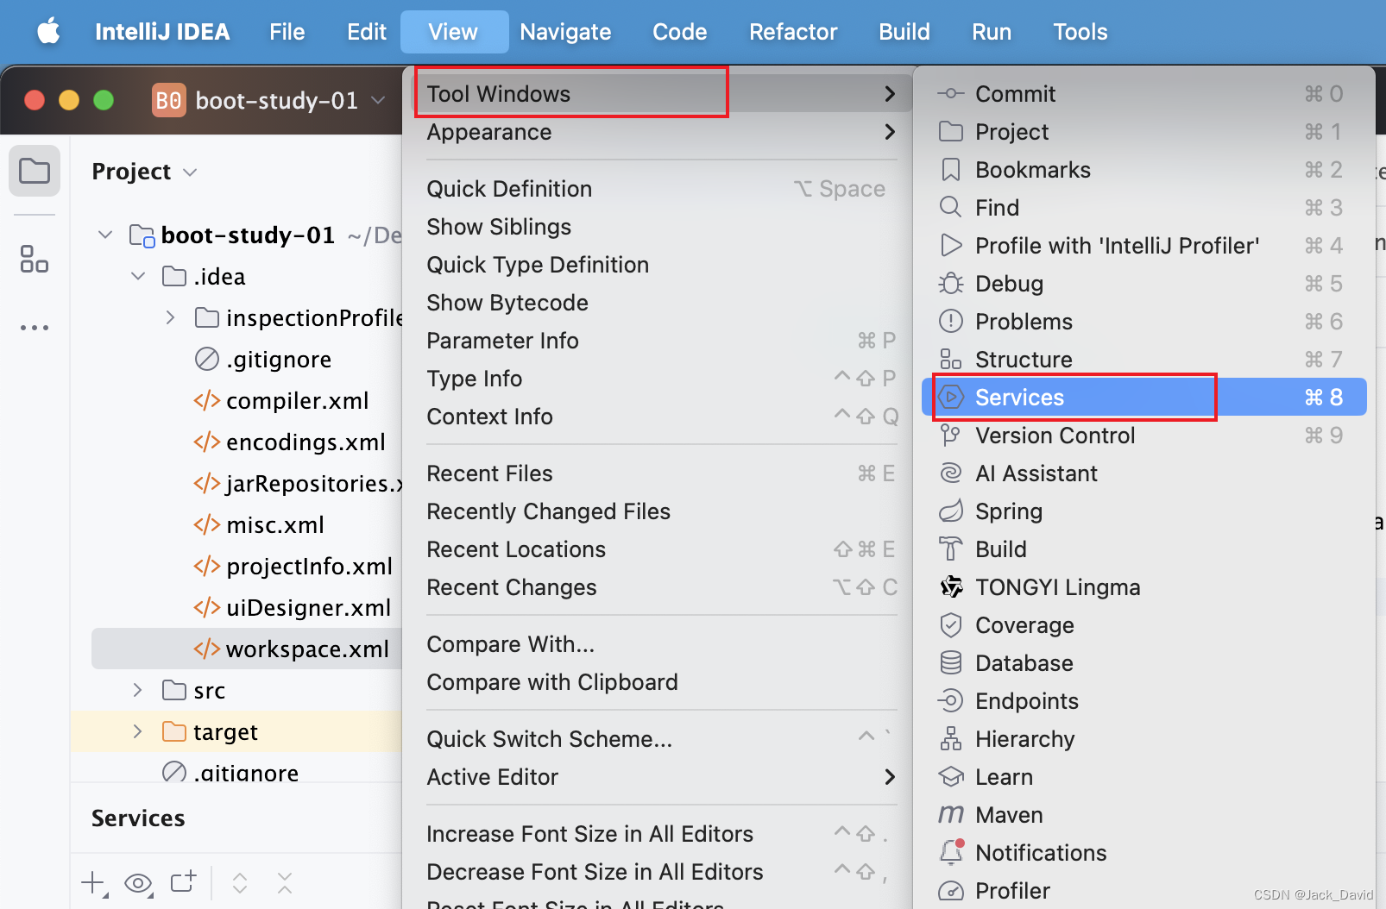Choose Recent Locations menu entry
Image resolution: width=1386 pixels, height=909 pixels.
[x=661, y=549]
